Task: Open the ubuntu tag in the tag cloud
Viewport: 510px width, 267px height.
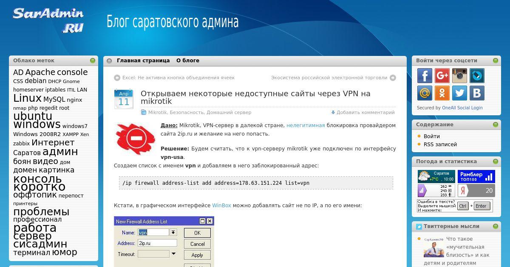Action: [x=33, y=116]
